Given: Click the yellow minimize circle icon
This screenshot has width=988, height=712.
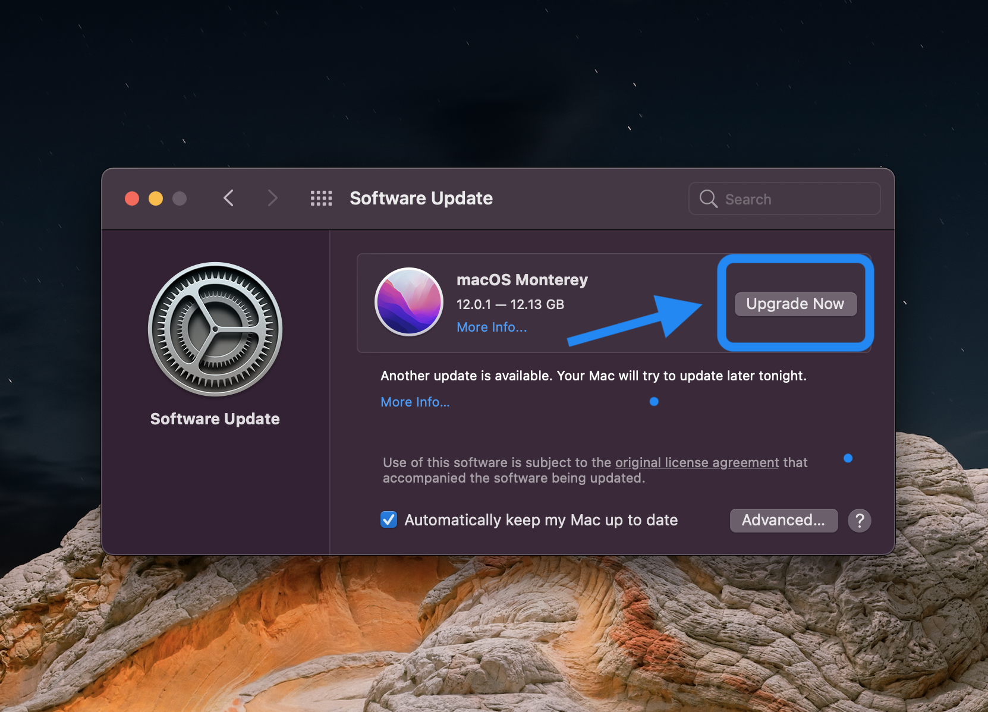Looking at the screenshot, I should [156, 198].
